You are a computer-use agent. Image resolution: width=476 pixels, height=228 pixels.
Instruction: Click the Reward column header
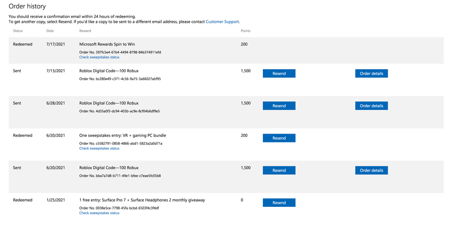(x=85, y=31)
